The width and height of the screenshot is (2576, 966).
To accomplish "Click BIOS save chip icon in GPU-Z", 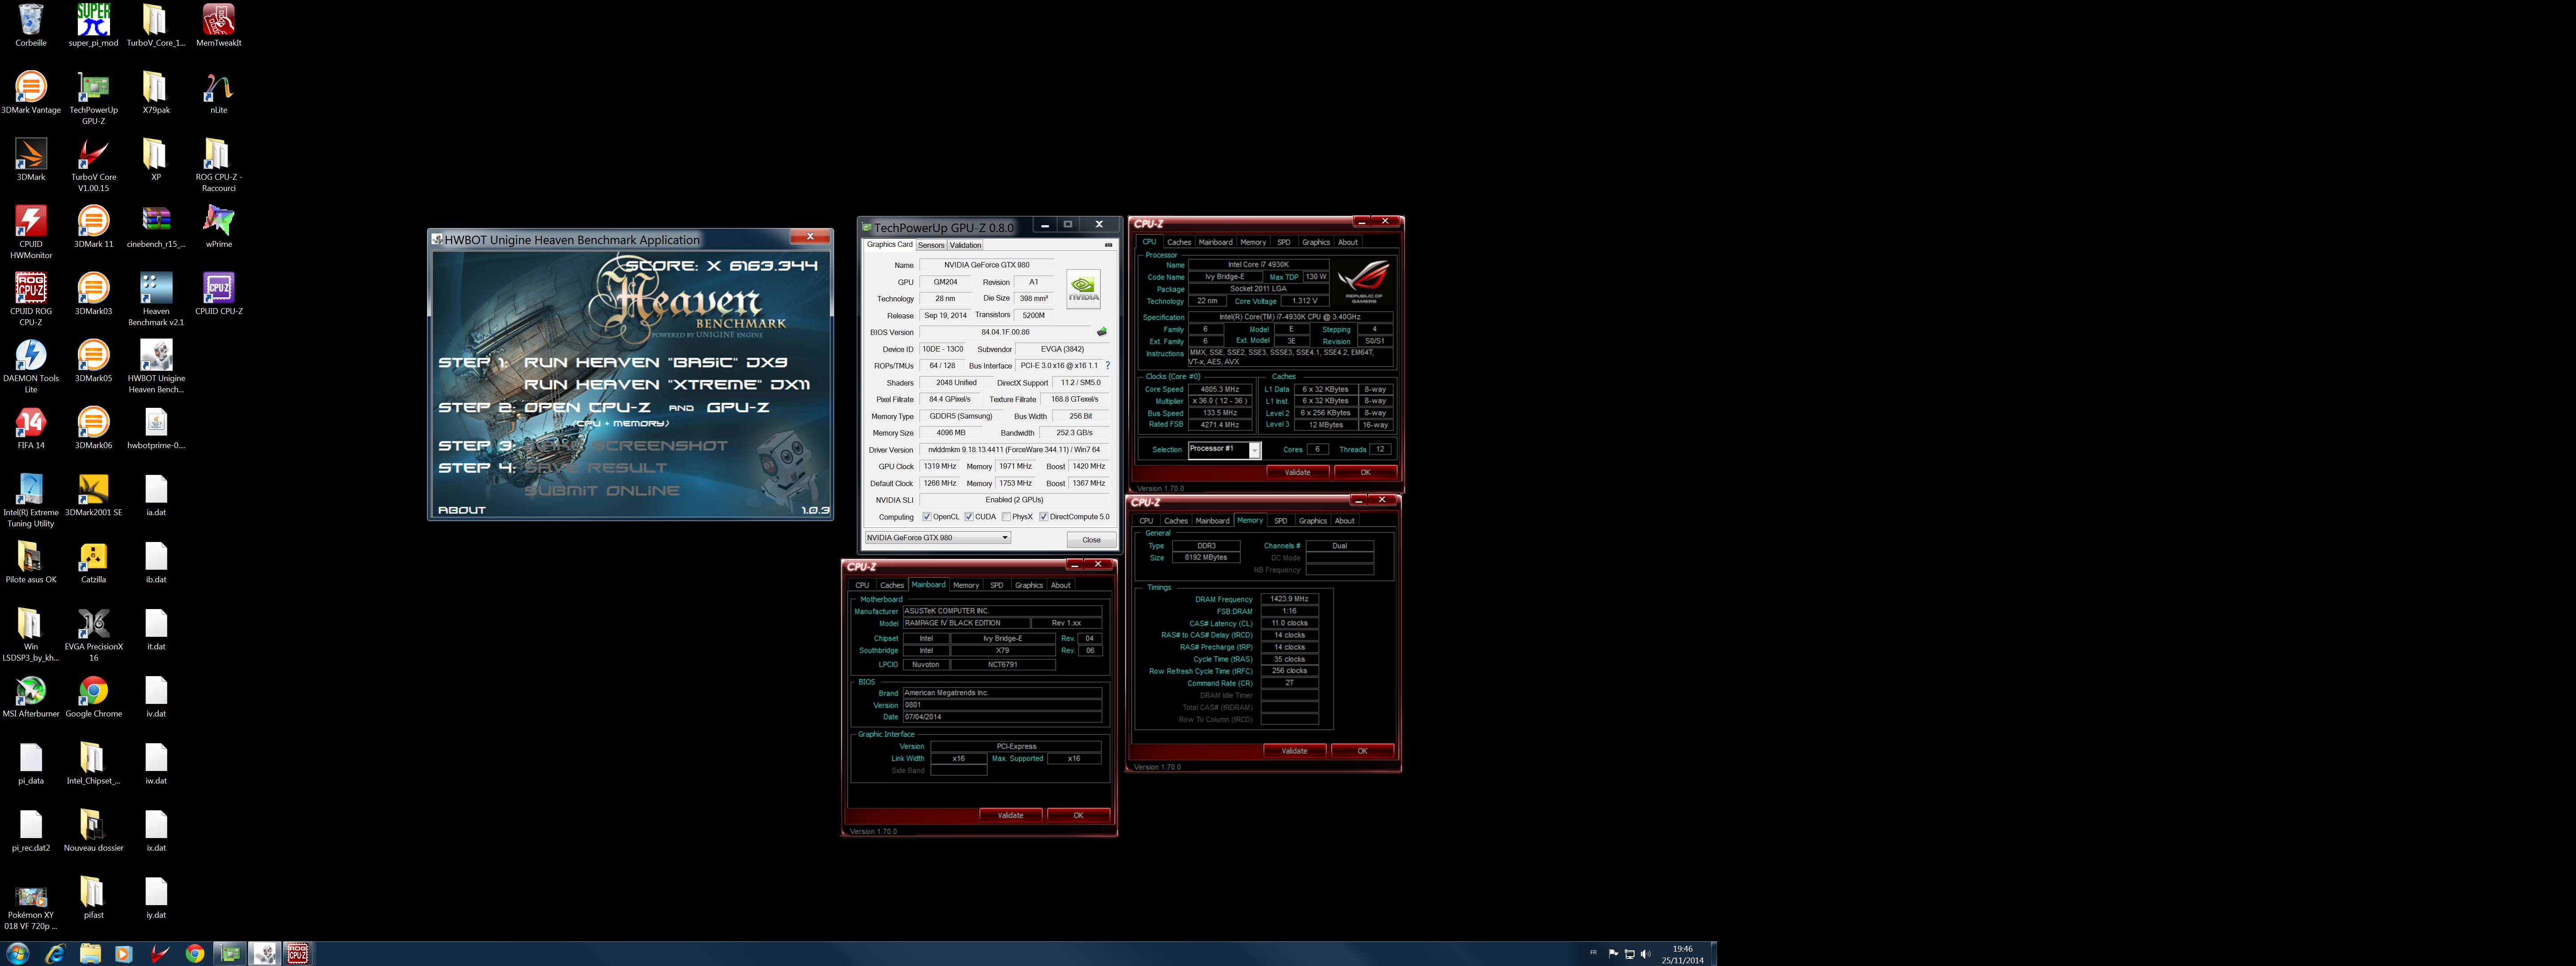I will (1102, 331).
